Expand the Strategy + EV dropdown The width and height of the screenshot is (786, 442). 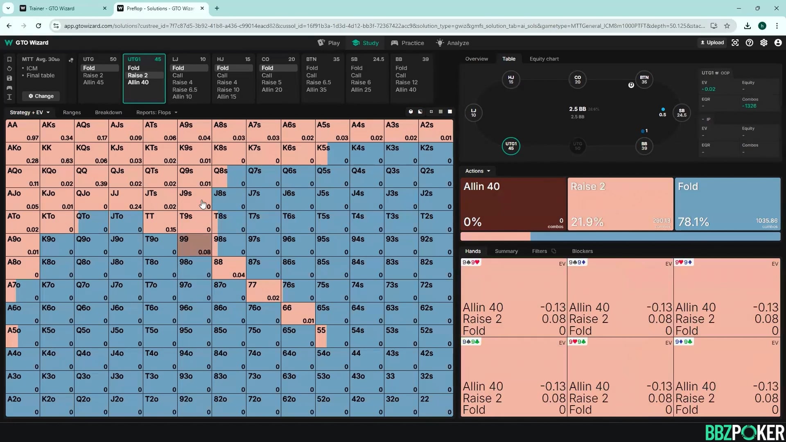(x=29, y=112)
